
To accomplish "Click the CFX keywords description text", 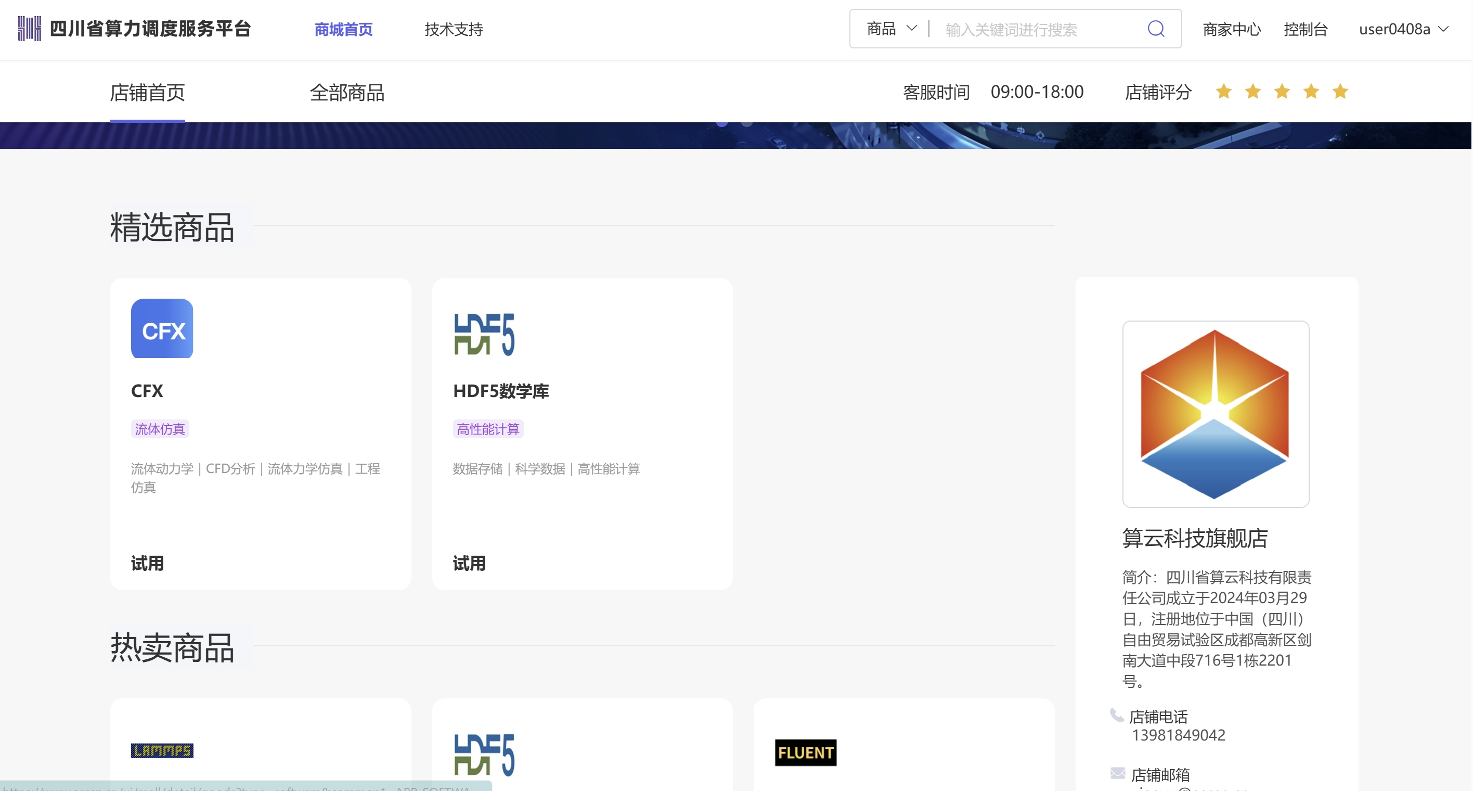I will [x=255, y=478].
